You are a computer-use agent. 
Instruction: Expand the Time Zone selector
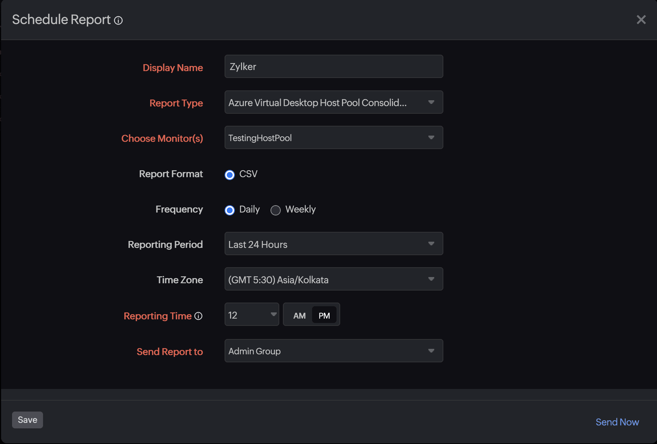[333, 279]
